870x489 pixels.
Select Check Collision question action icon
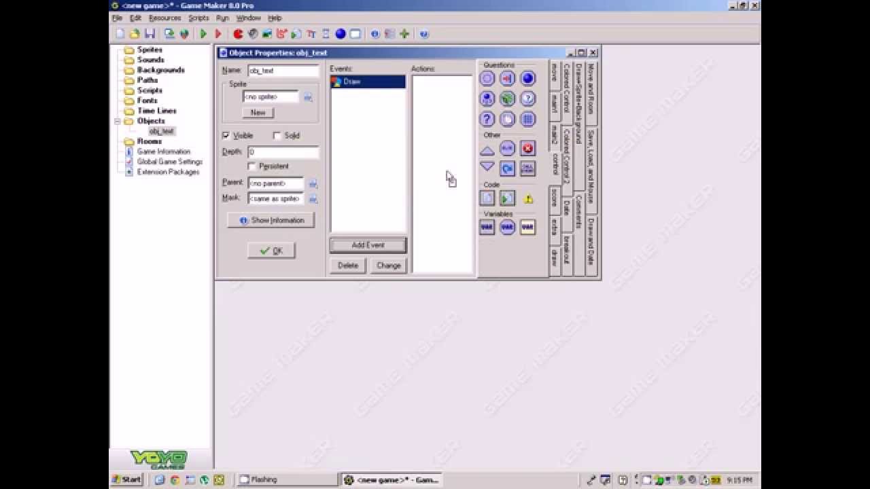point(508,79)
